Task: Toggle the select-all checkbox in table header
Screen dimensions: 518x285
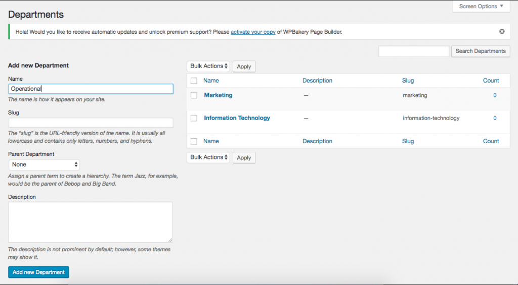Action: [x=194, y=81]
